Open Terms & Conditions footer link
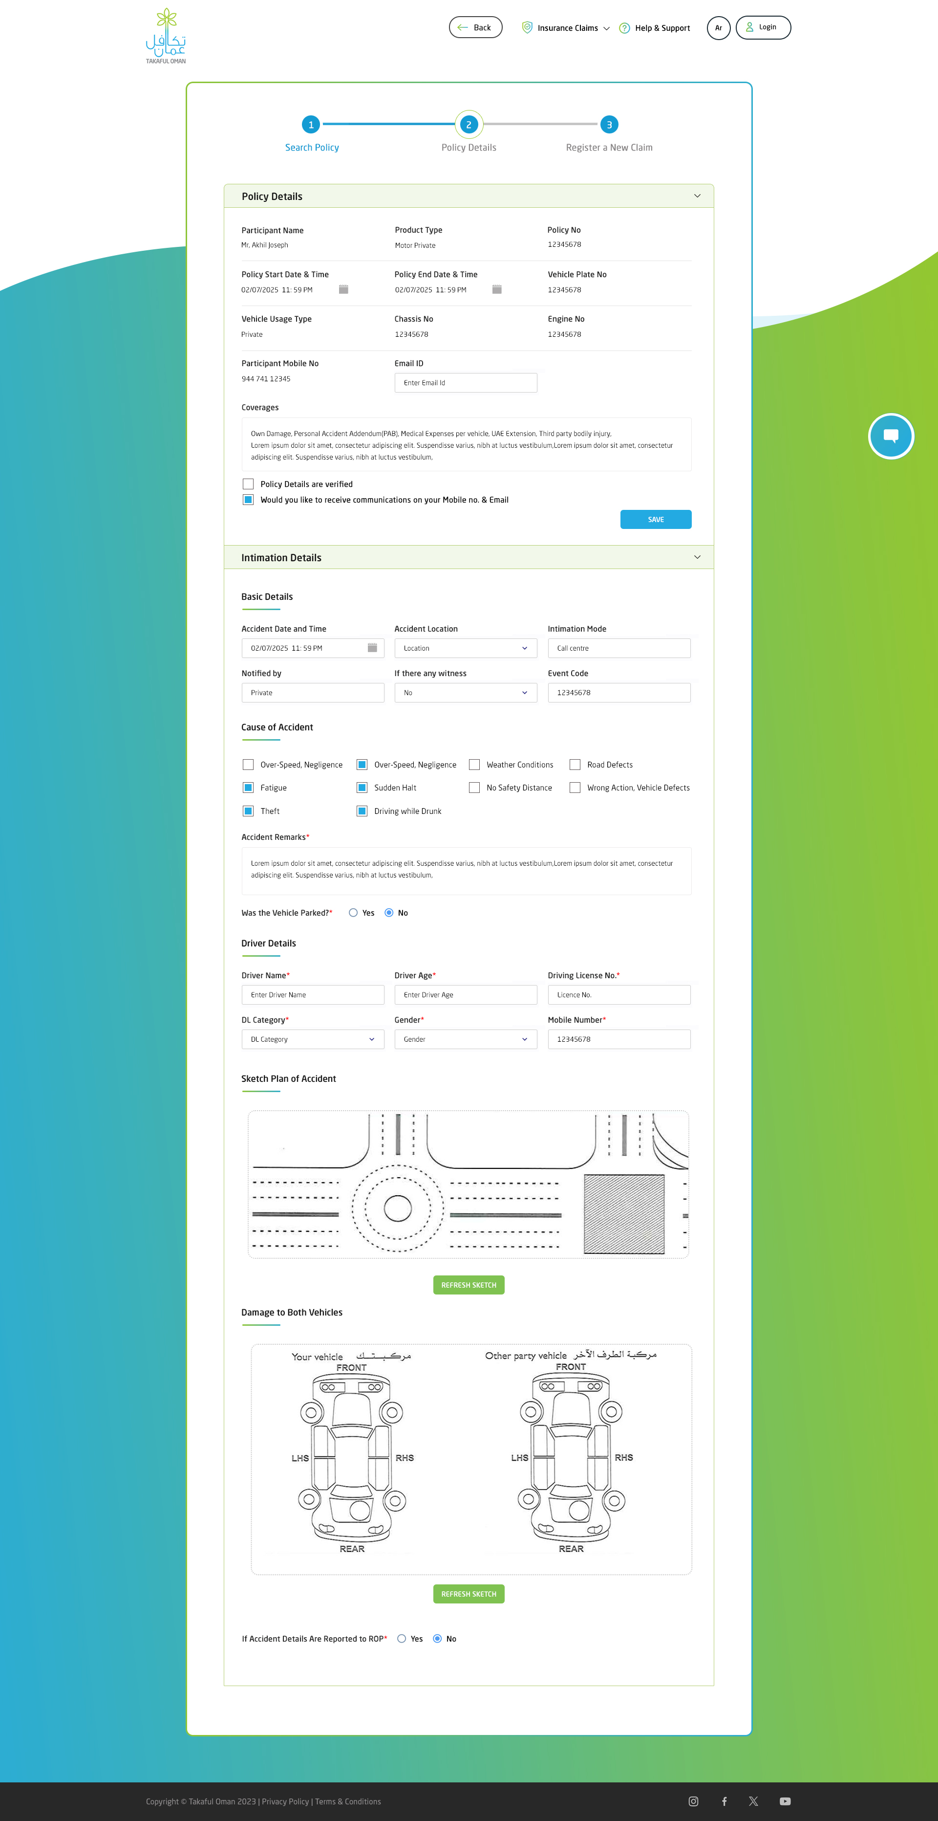The width and height of the screenshot is (938, 1821). coord(347,1801)
